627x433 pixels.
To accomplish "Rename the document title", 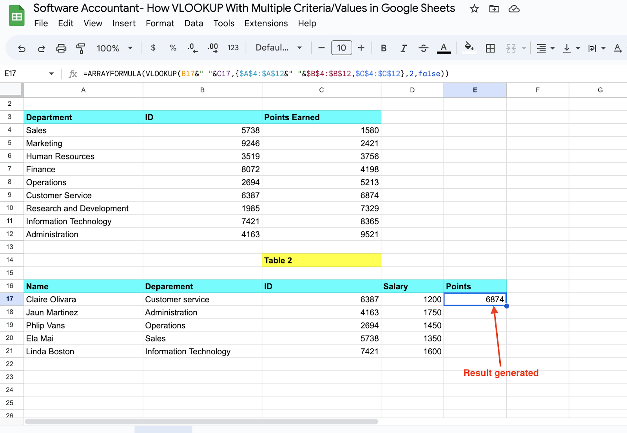I will [x=244, y=8].
